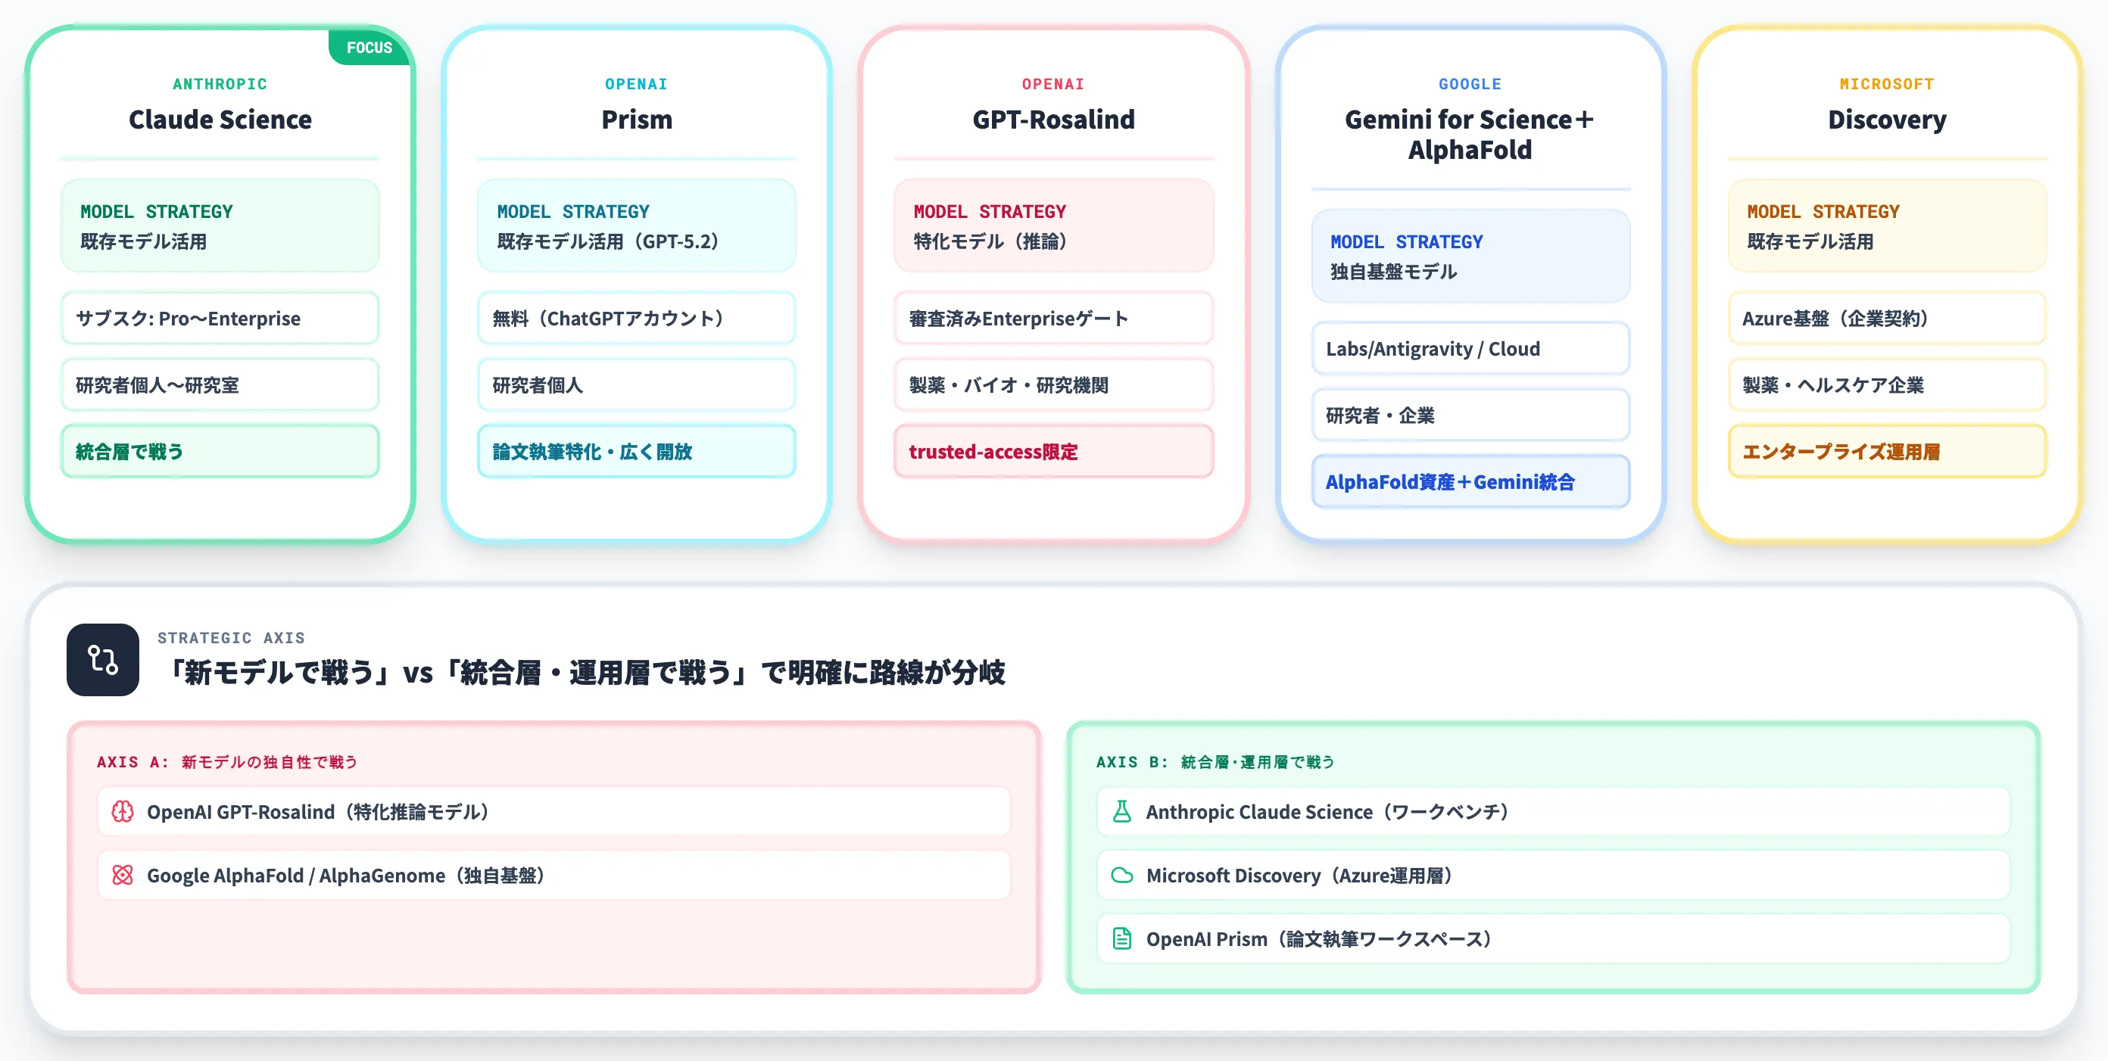
Task: Click 独自基盤モデル model strategy box
Action: (x=1470, y=256)
